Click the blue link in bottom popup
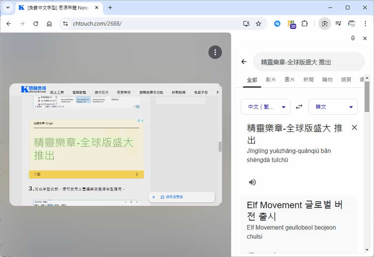 coord(172,197)
